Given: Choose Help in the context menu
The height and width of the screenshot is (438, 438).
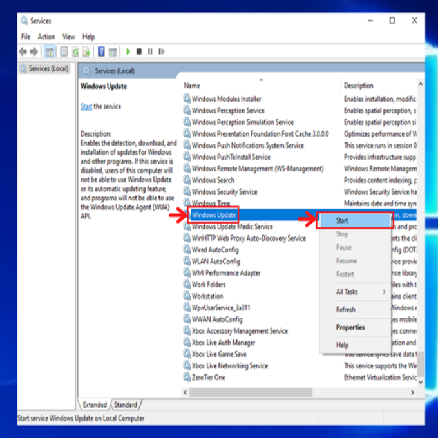Looking at the screenshot, I should pos(355,345).
